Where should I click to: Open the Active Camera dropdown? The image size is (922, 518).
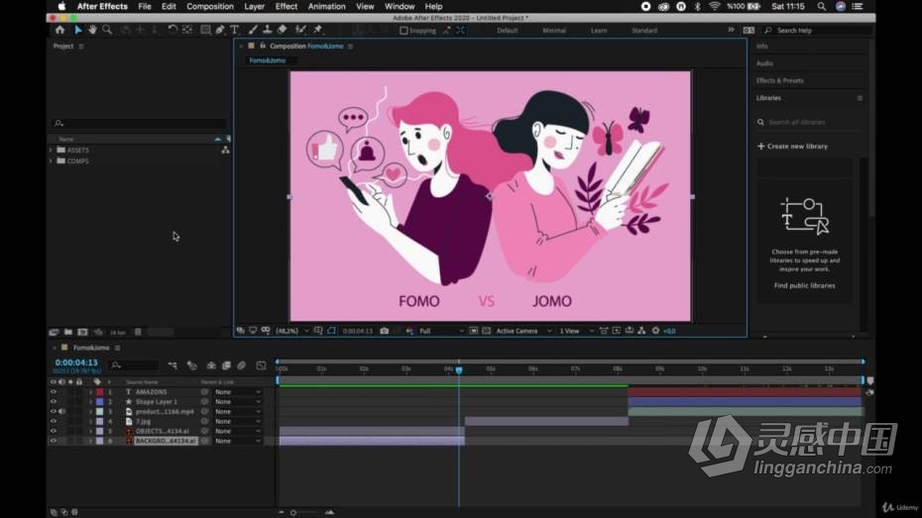pos(523,331)
